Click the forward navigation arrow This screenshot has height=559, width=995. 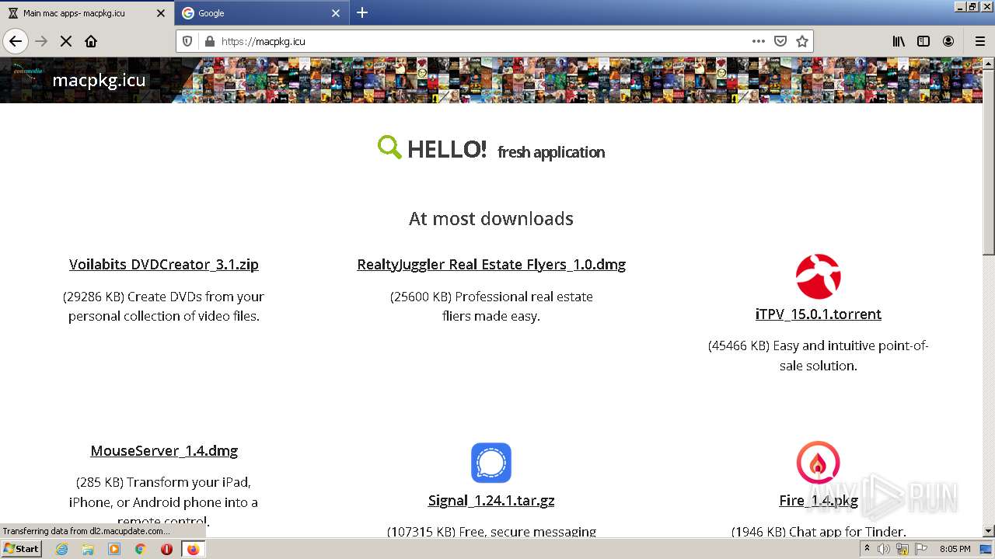pos(41,41)
